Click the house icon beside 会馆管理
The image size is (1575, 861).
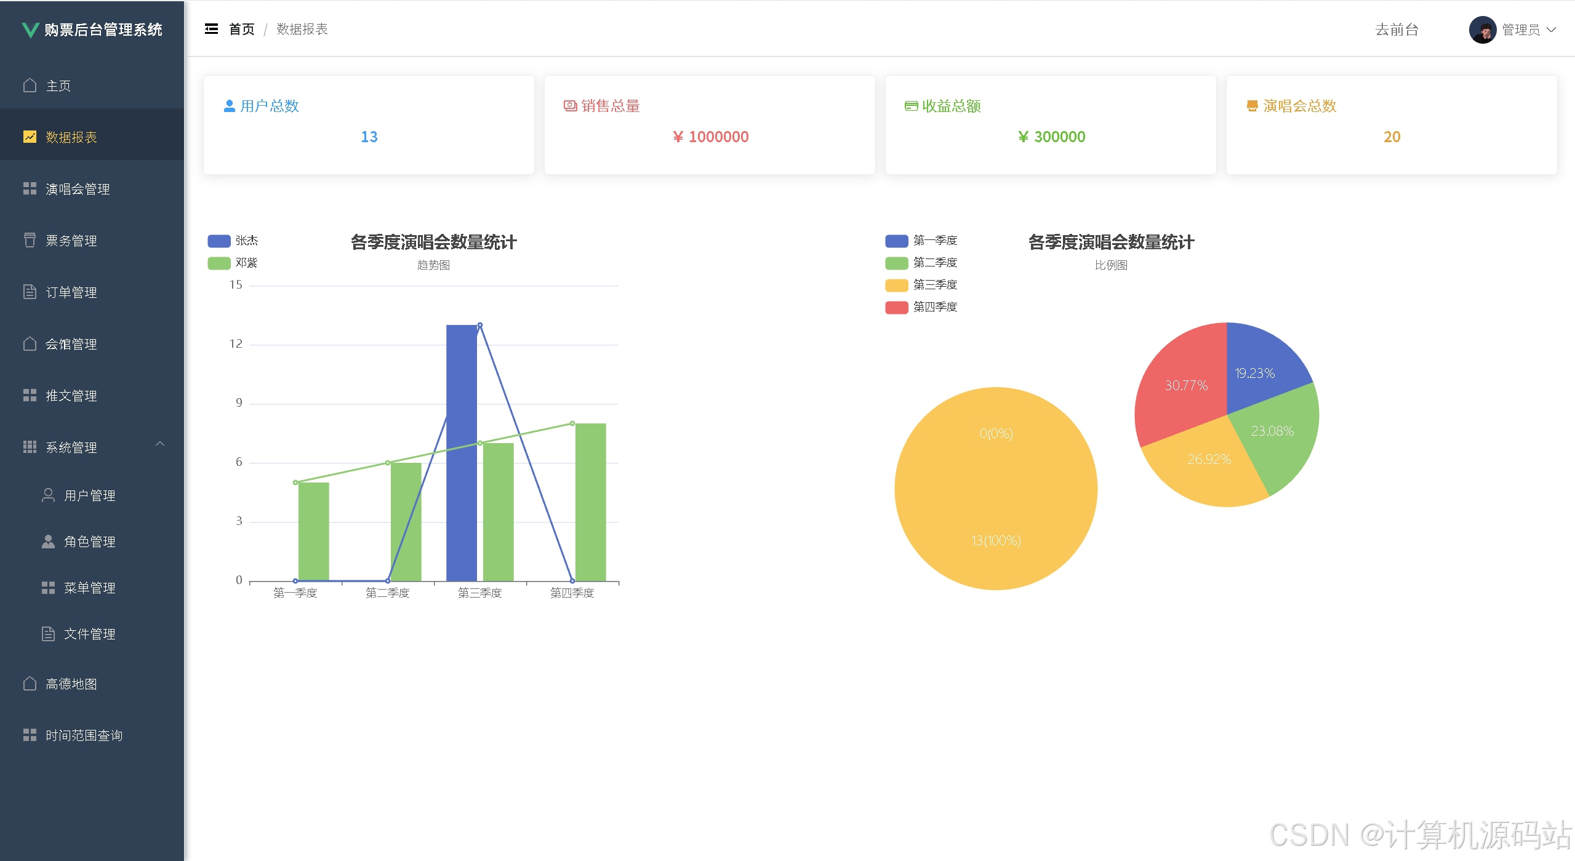point(30,343)
